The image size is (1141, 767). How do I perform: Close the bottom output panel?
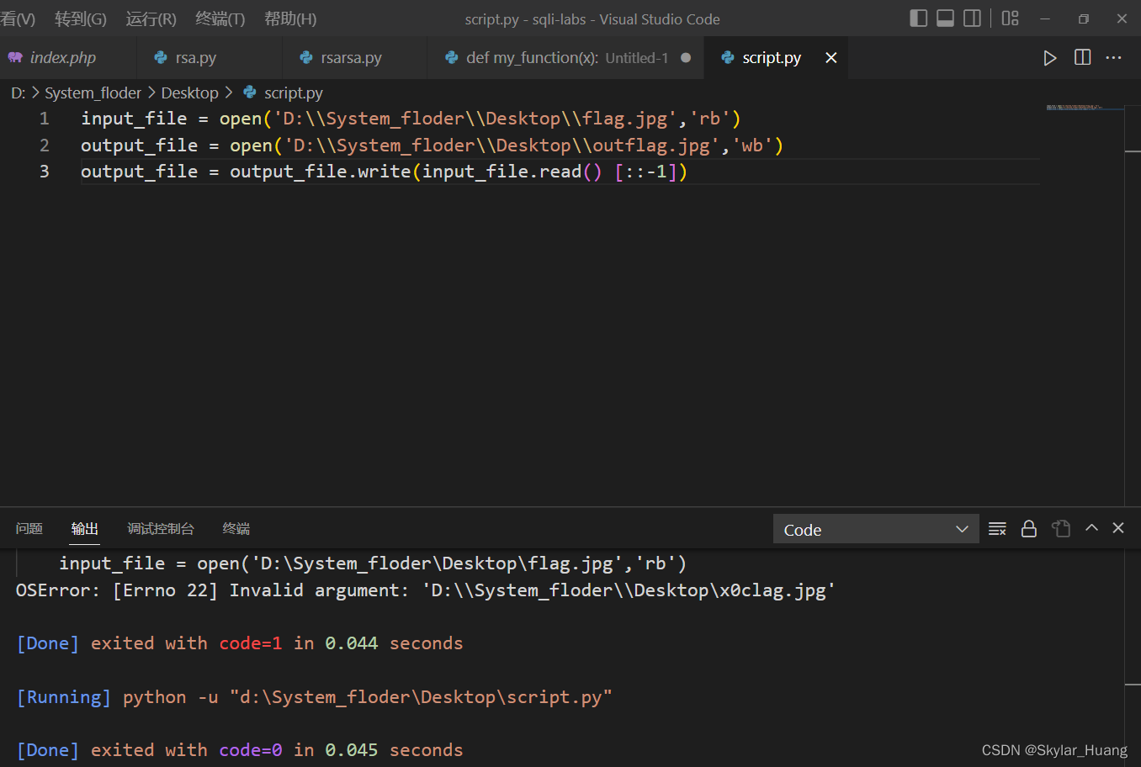tap(1118, 527)
